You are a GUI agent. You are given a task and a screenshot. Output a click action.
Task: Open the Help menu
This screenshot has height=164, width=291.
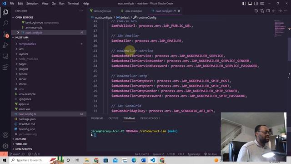click(85, 4)
